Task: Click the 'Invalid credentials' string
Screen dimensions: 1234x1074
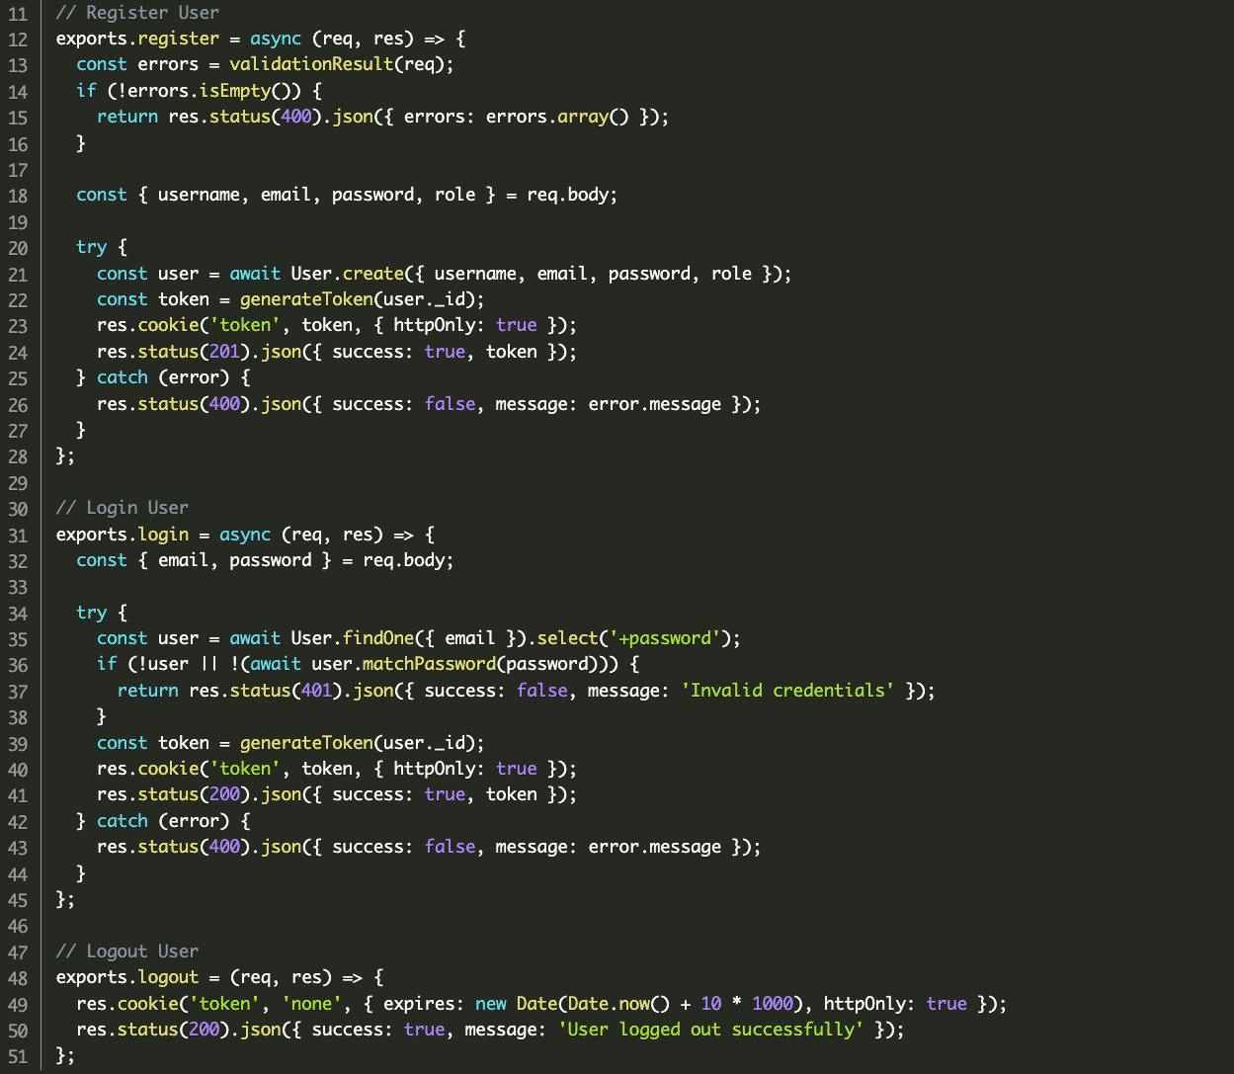Action: tap(787, 691)
